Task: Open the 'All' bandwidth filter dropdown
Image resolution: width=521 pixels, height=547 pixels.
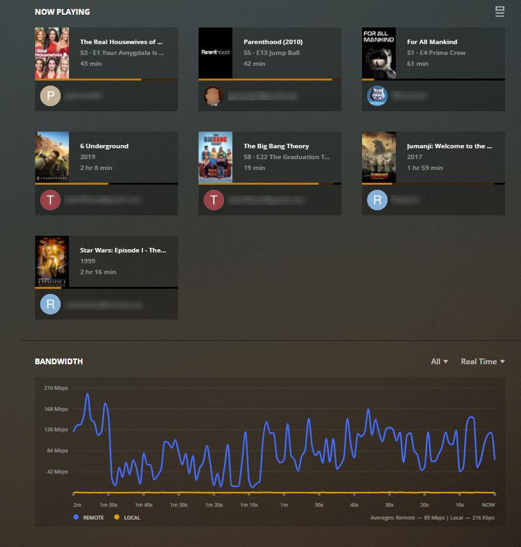Action: click(439, 362)
